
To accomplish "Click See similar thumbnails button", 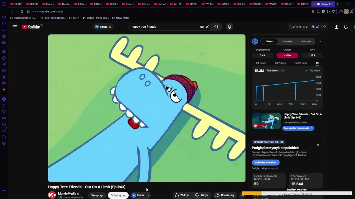I will click(x=298, y=128).
